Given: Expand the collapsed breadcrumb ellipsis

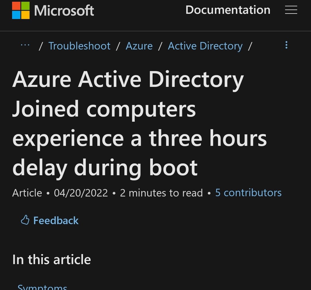Looking at the screenshot, I should (x=25, y=45).
